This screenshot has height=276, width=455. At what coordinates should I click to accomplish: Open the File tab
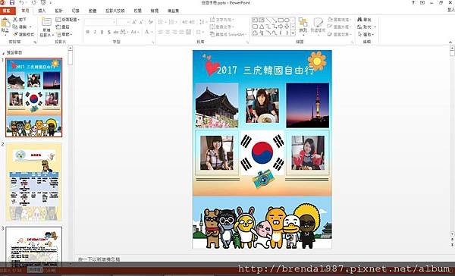coord(7,11)
